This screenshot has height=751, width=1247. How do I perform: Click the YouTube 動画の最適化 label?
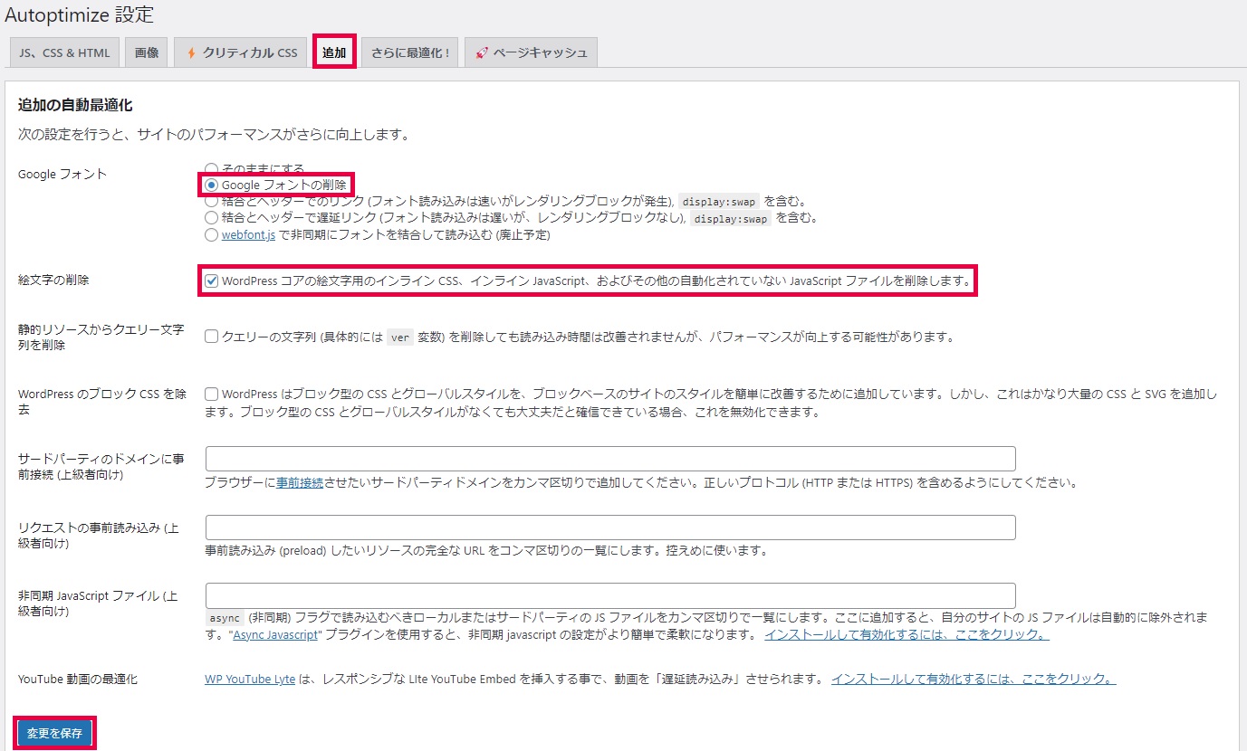78,679
